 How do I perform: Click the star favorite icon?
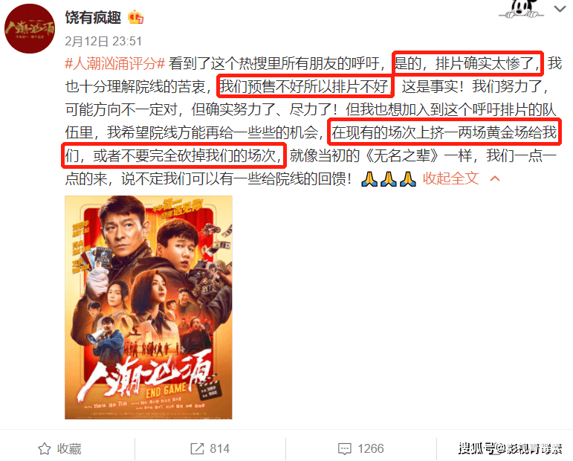tap(45, 448)
